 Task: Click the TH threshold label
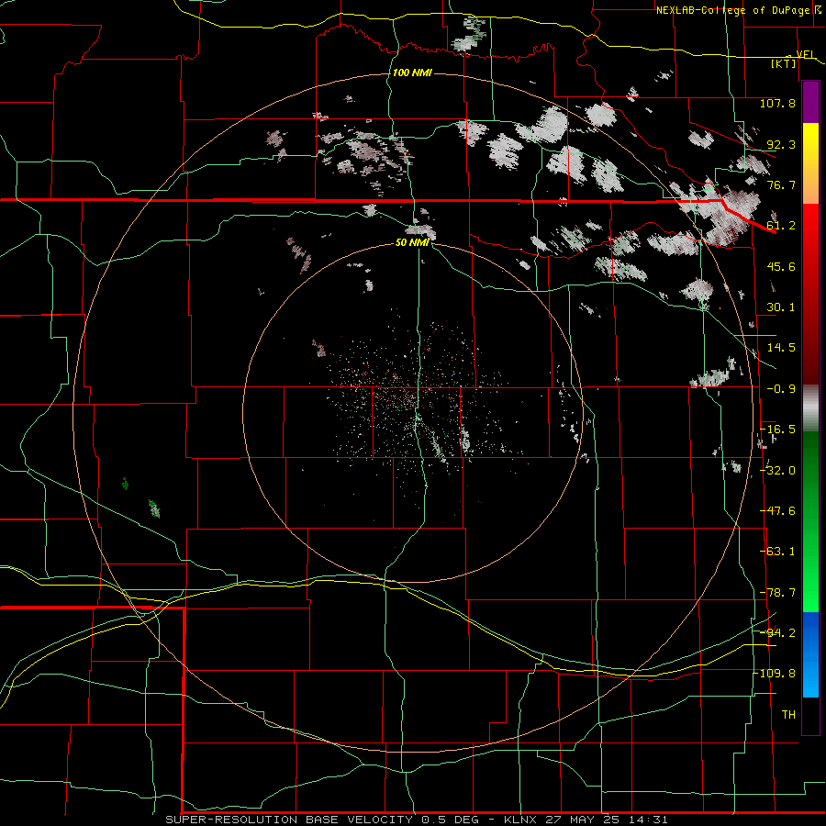tap(788, 715)
